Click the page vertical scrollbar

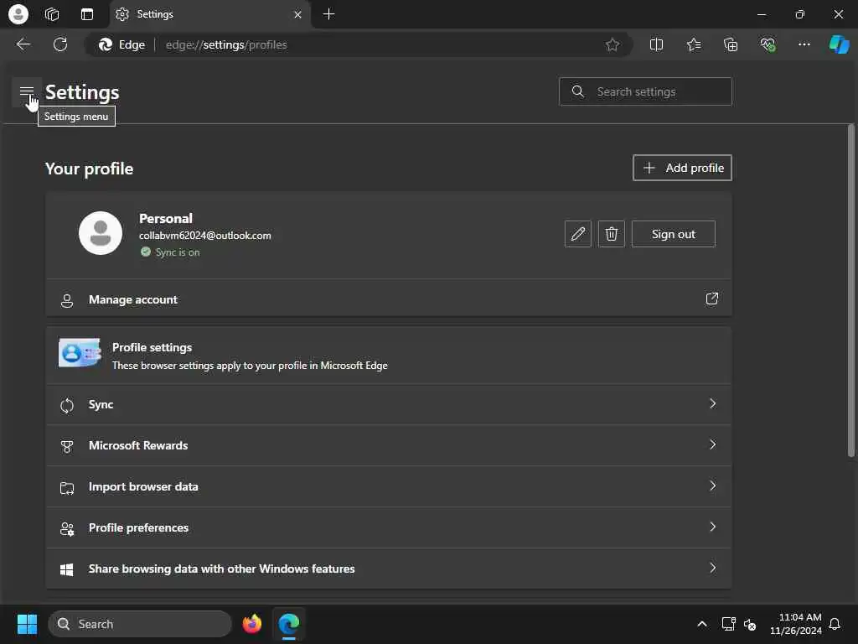coord(851,290)
